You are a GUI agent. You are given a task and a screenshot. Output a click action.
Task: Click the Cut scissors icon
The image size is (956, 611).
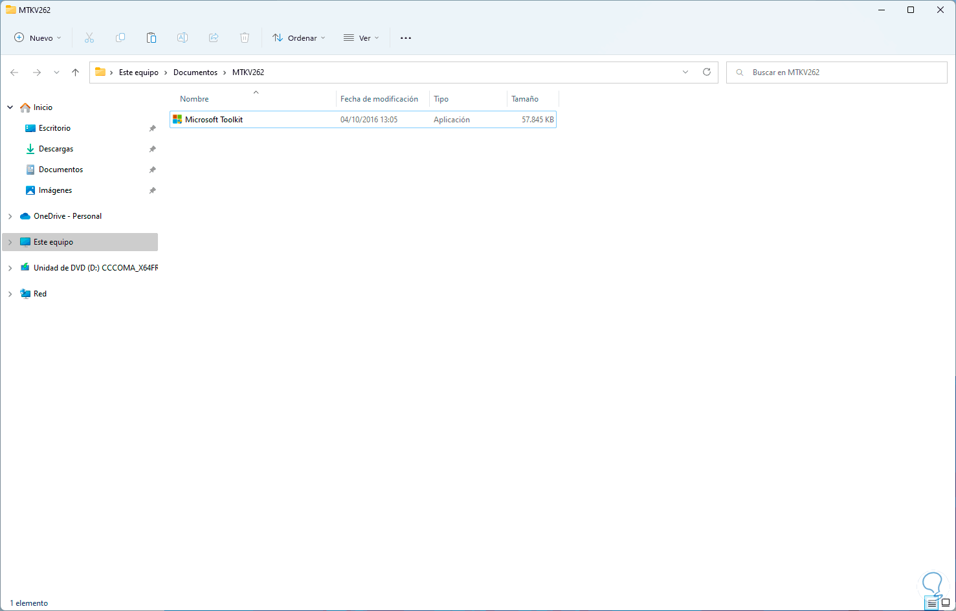(89, 38)
